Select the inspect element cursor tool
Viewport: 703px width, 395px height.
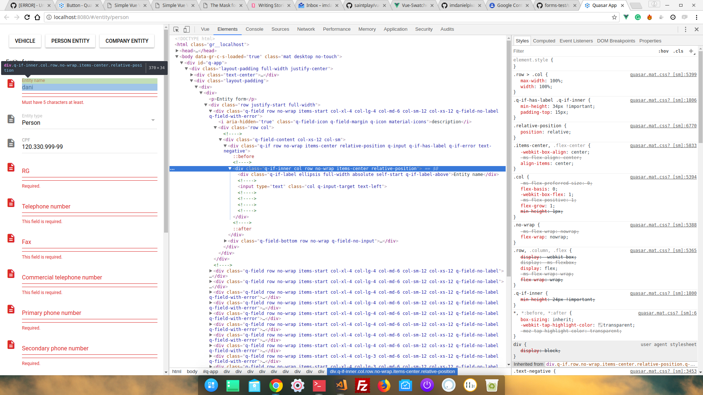176,29
